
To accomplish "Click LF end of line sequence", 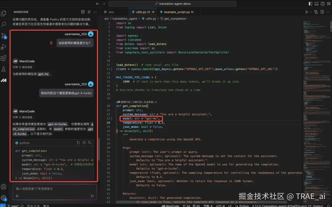I will tap(230, 206).
